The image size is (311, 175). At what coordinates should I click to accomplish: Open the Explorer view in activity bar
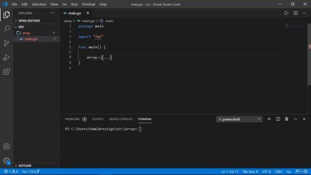pyautogui.click(x=6, y=15)
